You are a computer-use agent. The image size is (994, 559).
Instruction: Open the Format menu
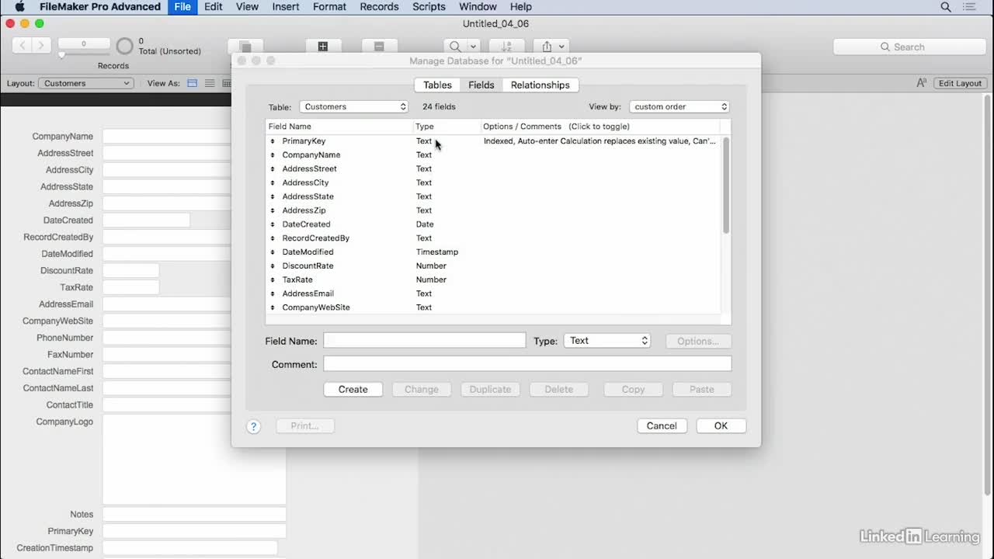tap(329, 7)
